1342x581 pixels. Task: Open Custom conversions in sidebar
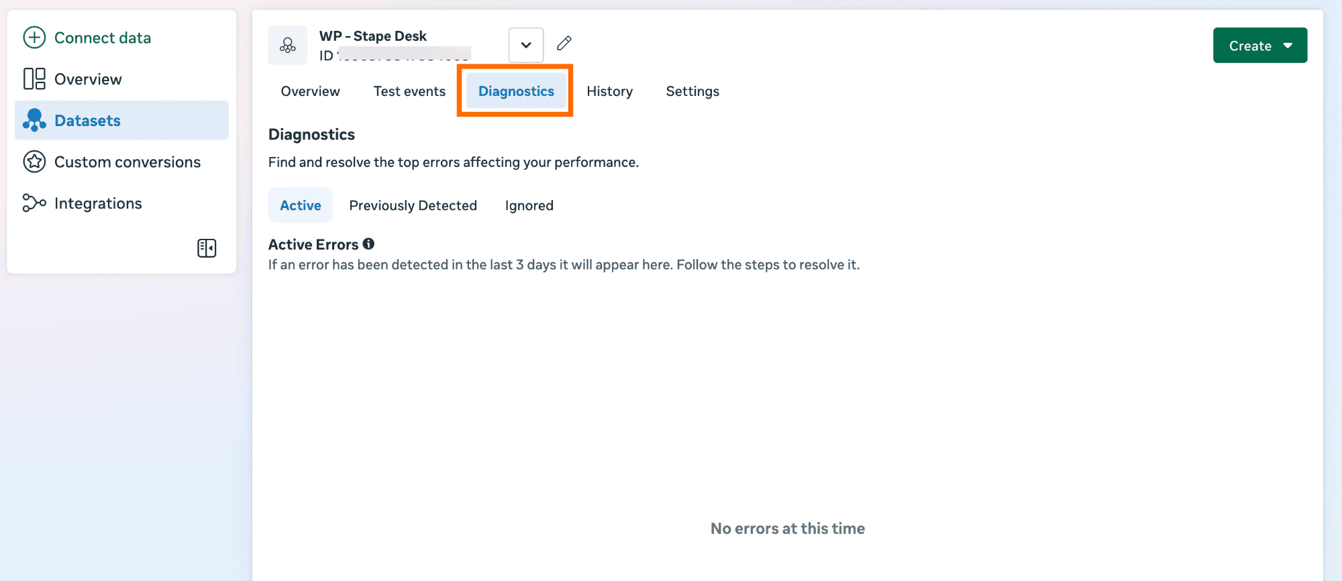(127, 162)
